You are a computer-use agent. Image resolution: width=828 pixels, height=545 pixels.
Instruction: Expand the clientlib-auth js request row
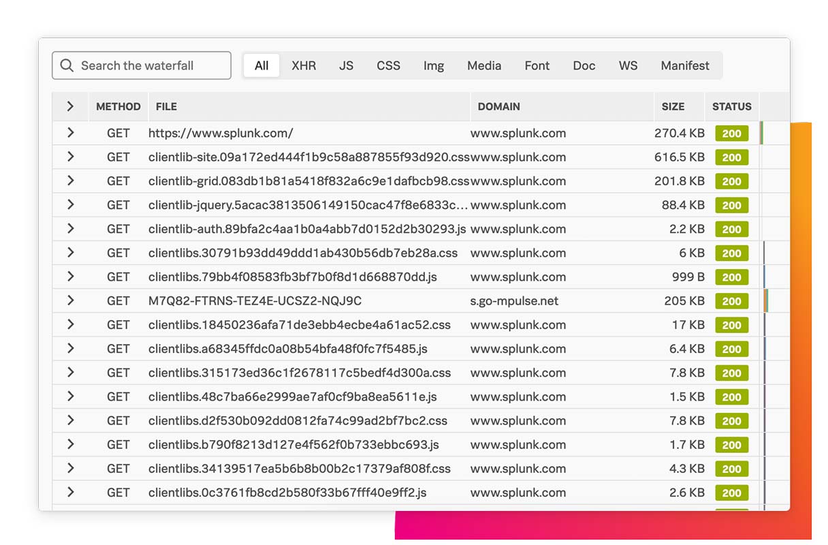(x=70, y=229)
